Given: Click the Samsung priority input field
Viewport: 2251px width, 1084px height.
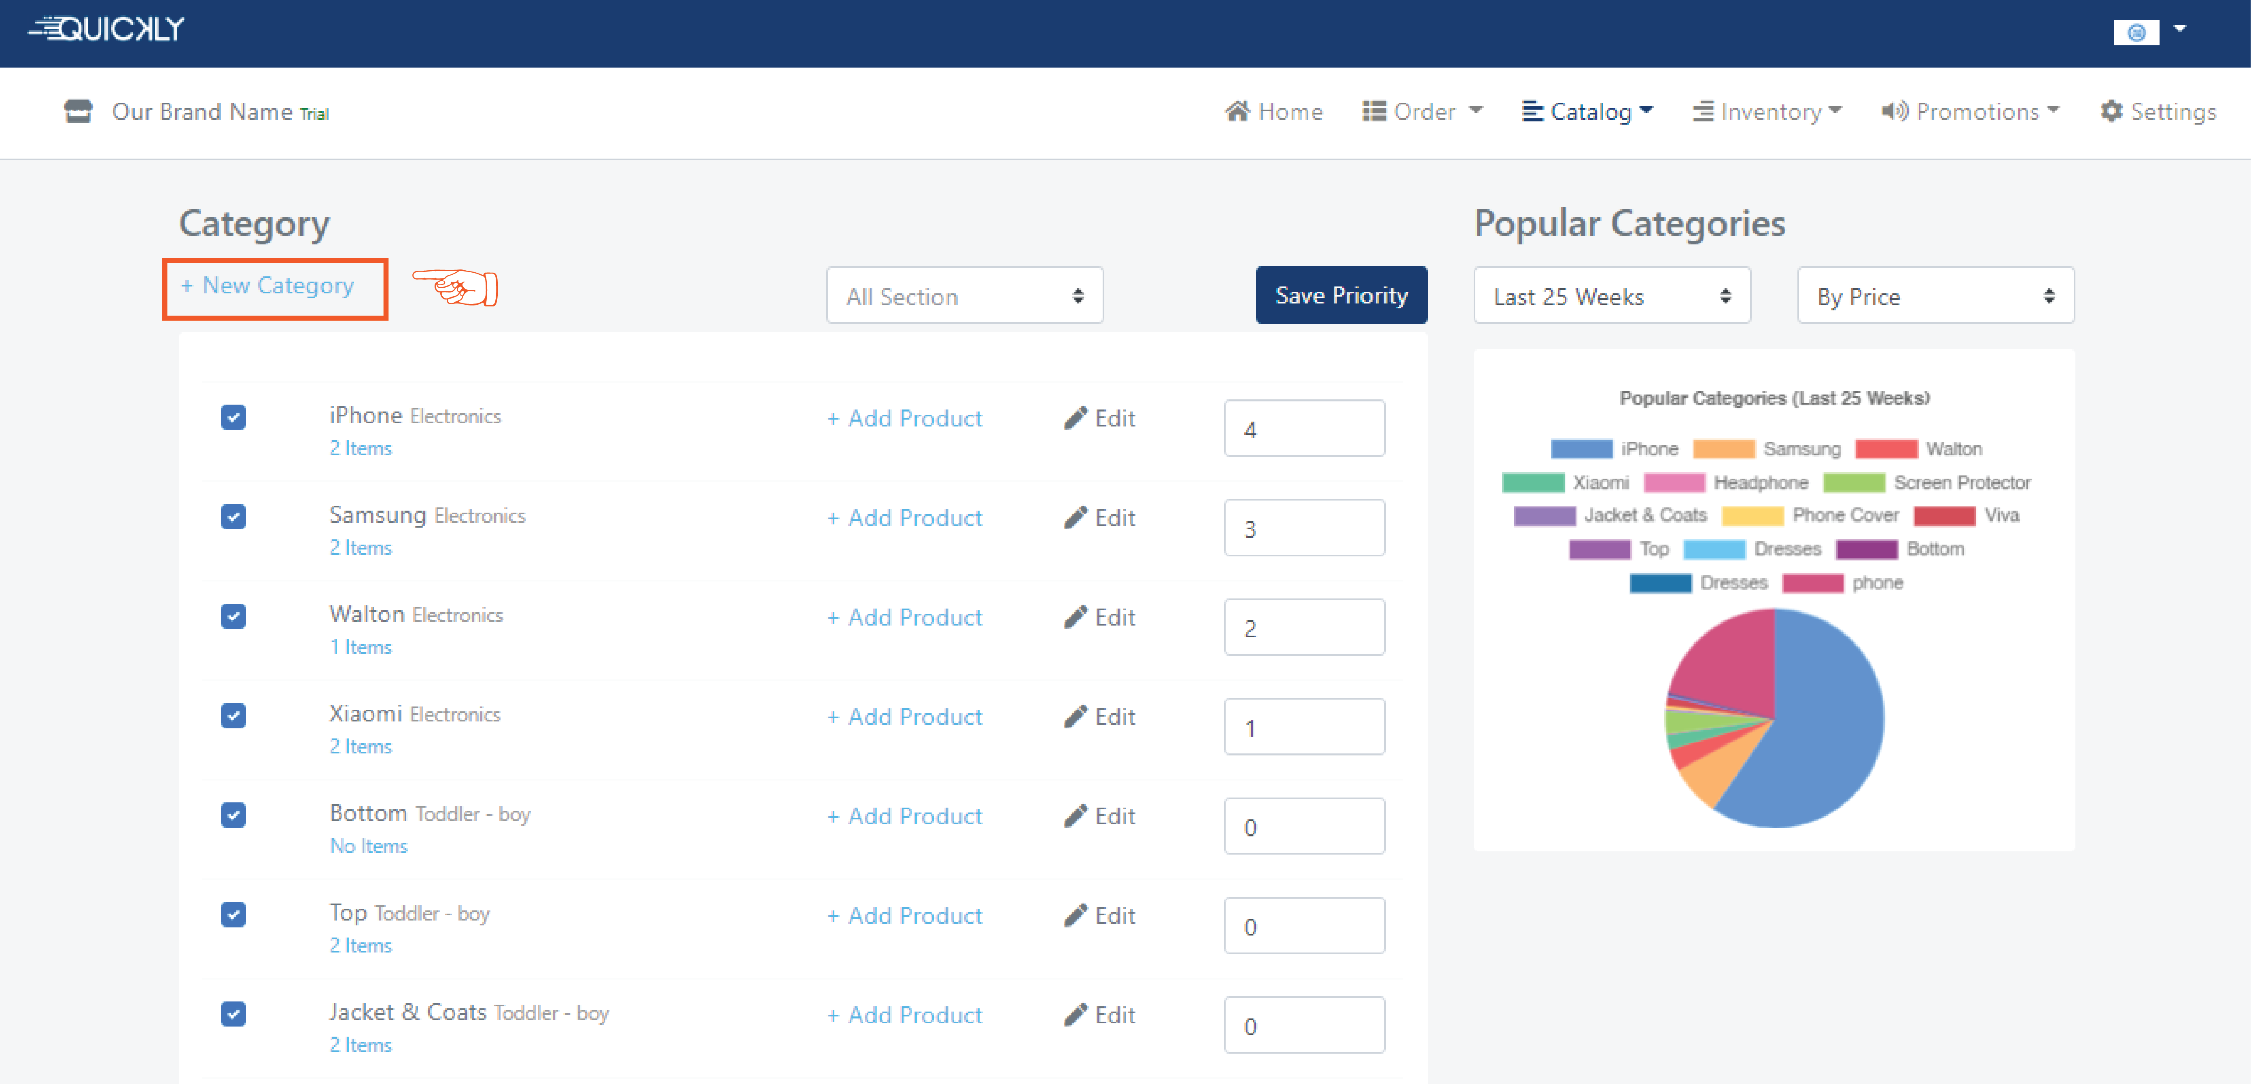Looking at the screenshot, I should (x=1303, y=528).
